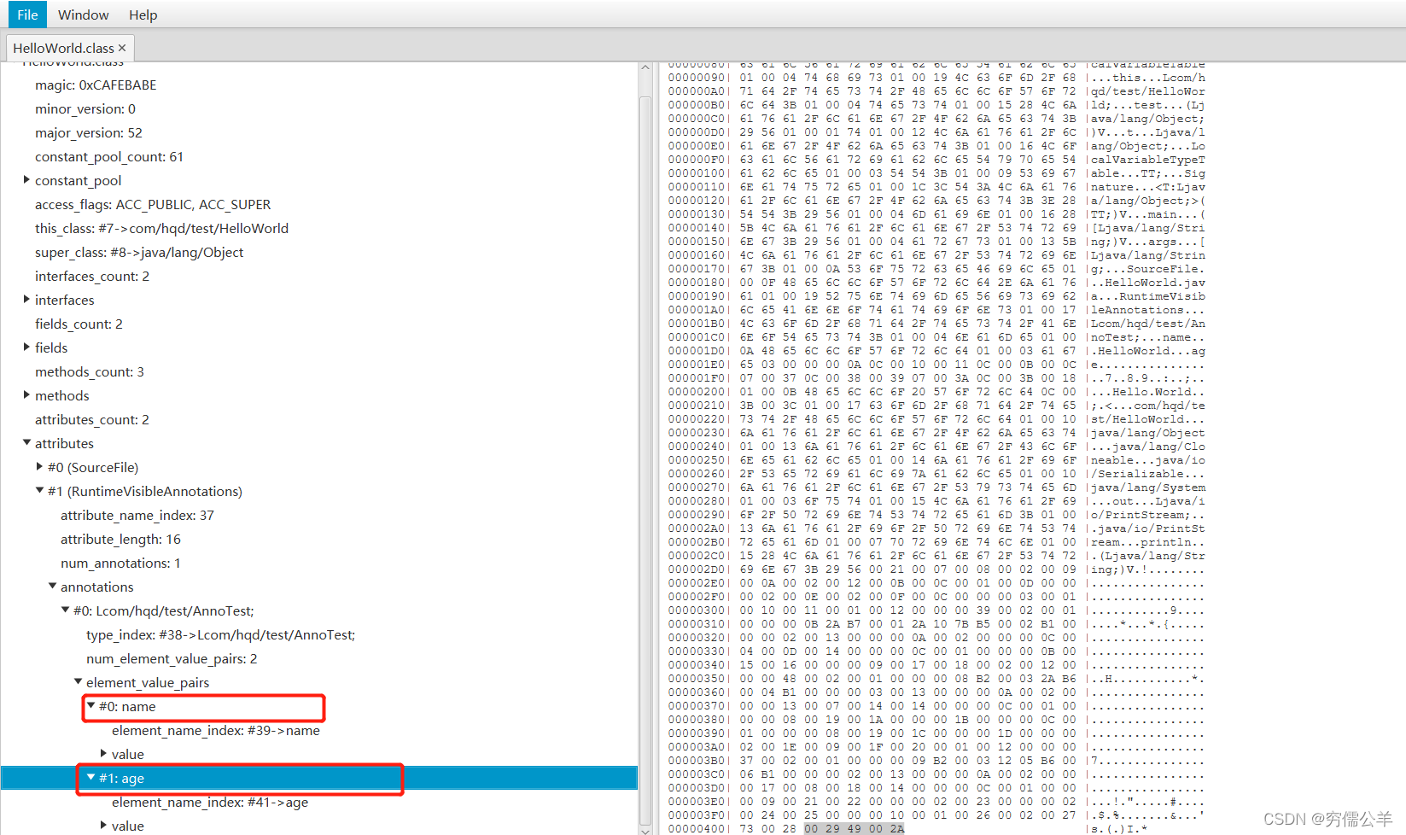This screenshot has height=835, width=1406.
Task: Open the Help menu
Action: point(143,15)
